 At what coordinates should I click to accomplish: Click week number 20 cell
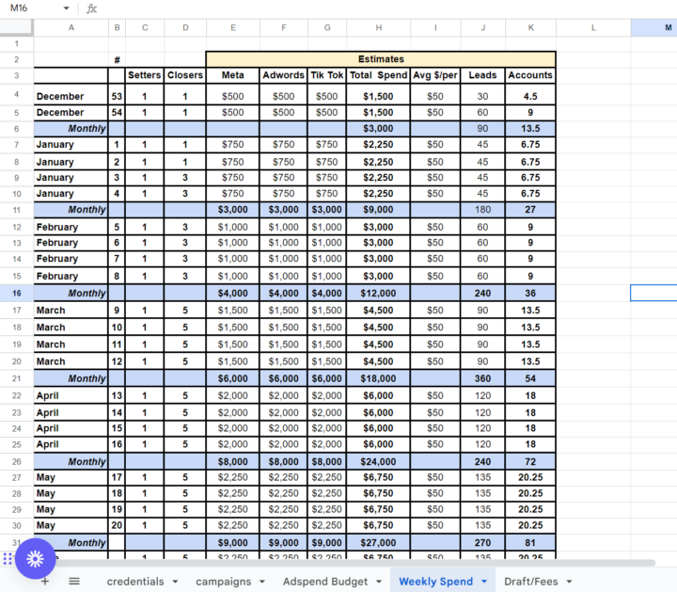click(x=117, y=525)
